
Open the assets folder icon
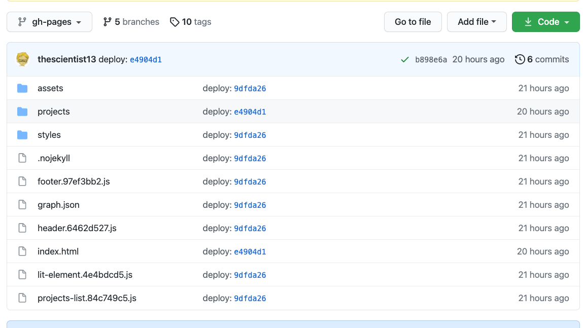(x=22, y=88)
